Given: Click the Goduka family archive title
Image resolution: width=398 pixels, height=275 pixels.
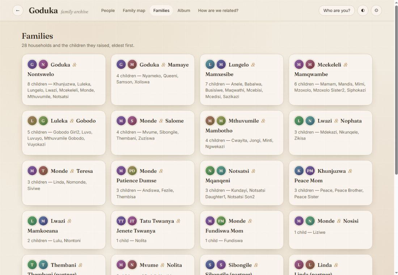Looking at the screenshot, I should coord(59,10).
